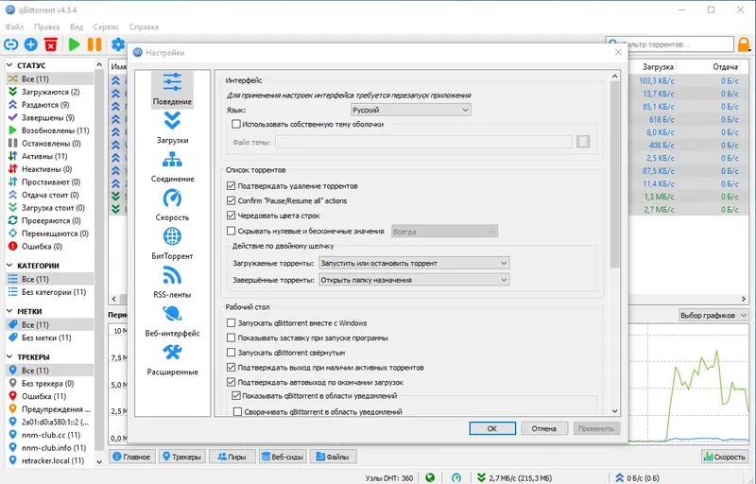
Task: Enable Запускать qBittorrent вместе с Windows
Action: 231,323
